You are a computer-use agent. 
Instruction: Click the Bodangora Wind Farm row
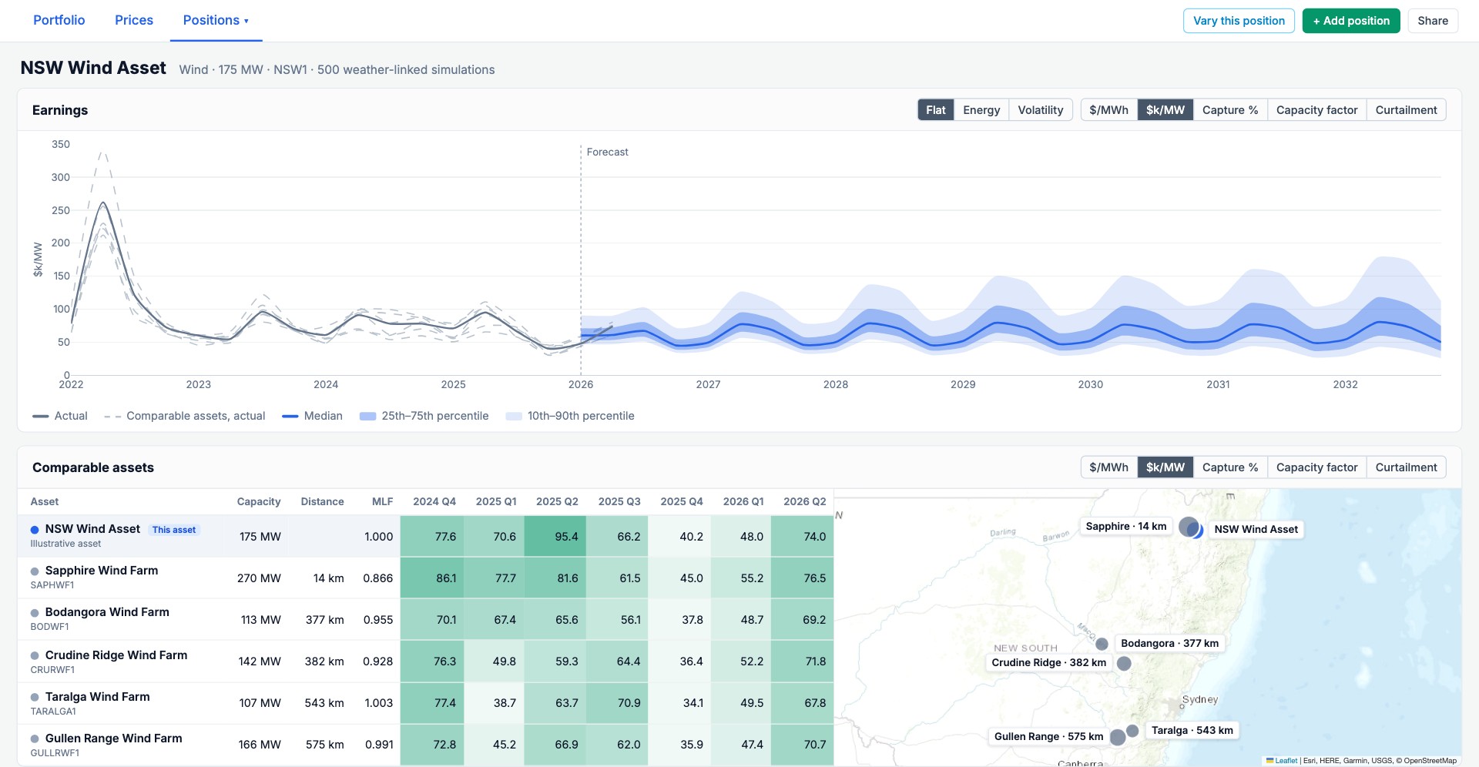click(425, 619)
